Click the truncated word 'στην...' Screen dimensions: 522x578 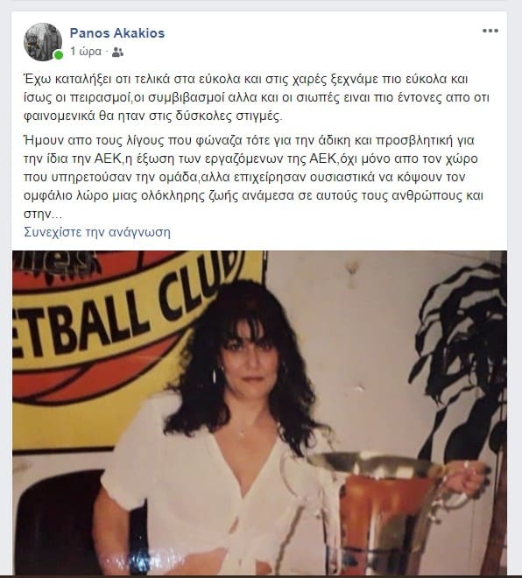pos(43,214)
